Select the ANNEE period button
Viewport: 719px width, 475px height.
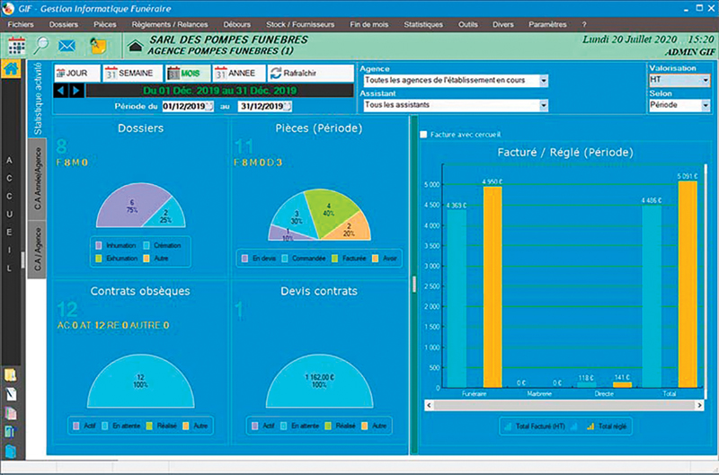239,74
